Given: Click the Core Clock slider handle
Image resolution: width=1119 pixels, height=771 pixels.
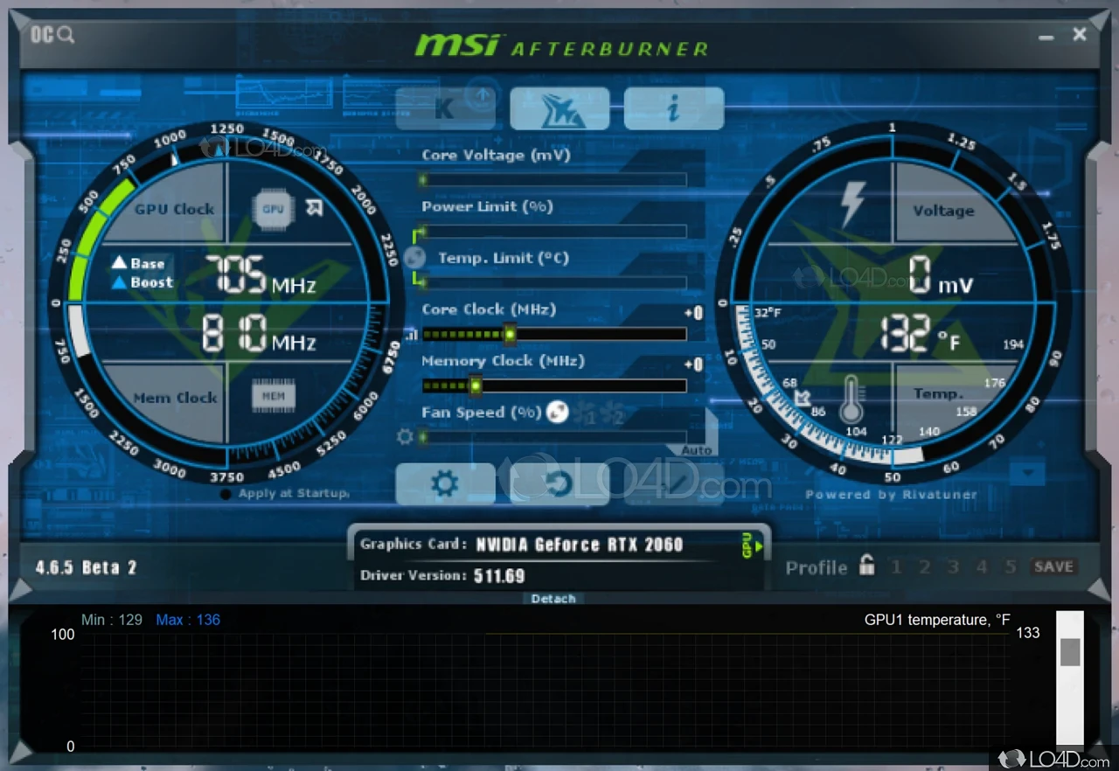Looking at the screenshot, I should (510, 334).
